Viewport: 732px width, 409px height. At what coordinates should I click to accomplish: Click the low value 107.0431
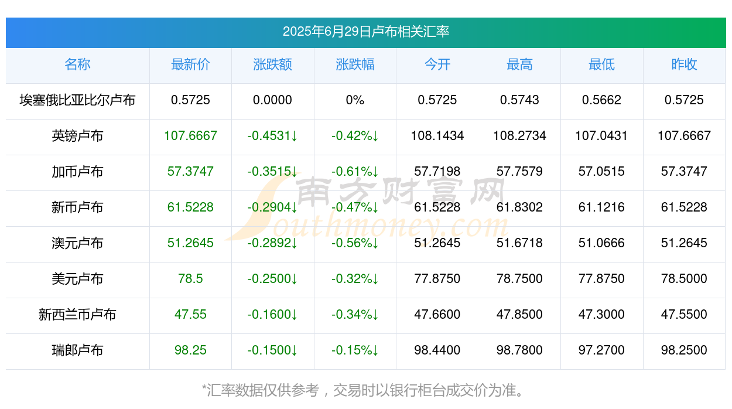pos(602,136)
